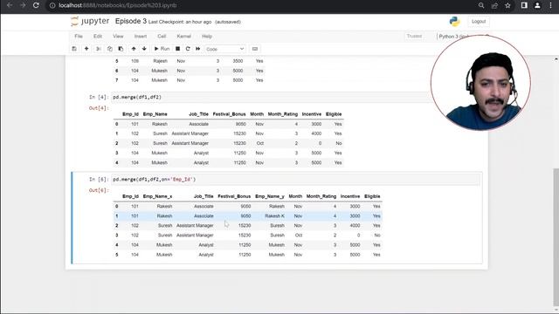The width and height of the screenshot is (559, 314).
Task: Click Festival_Bonus header in Out[4] table
Action: (x=229, y=114)
